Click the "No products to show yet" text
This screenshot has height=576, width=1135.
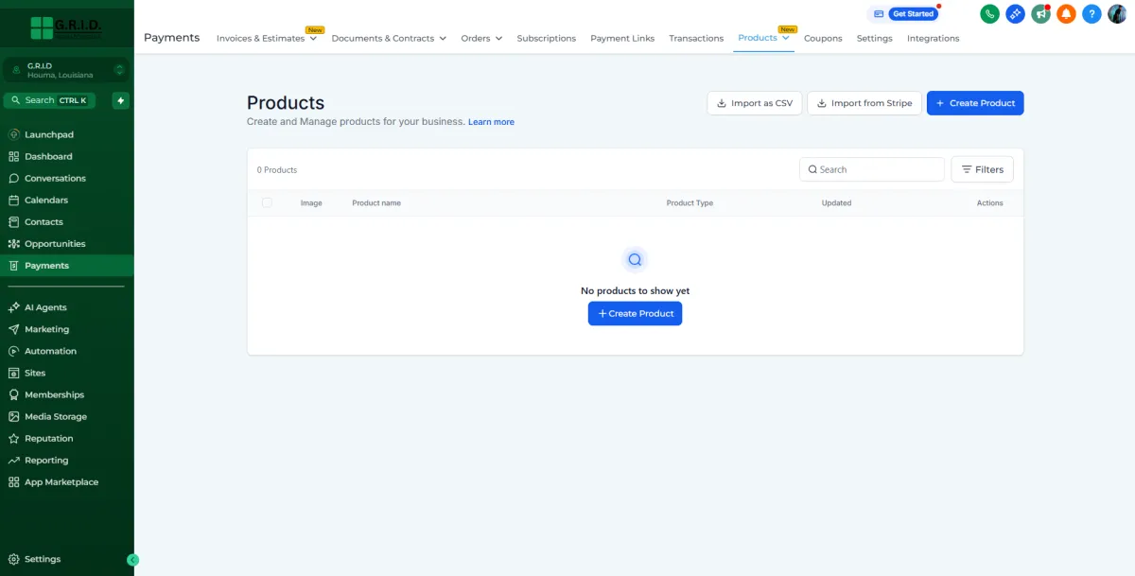pos(635,290)
